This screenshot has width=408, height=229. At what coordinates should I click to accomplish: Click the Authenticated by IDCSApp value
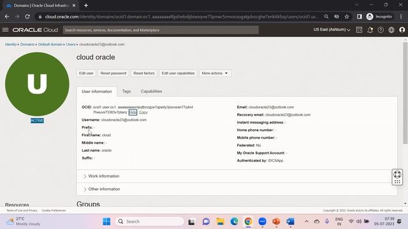(x=275, y=160)
